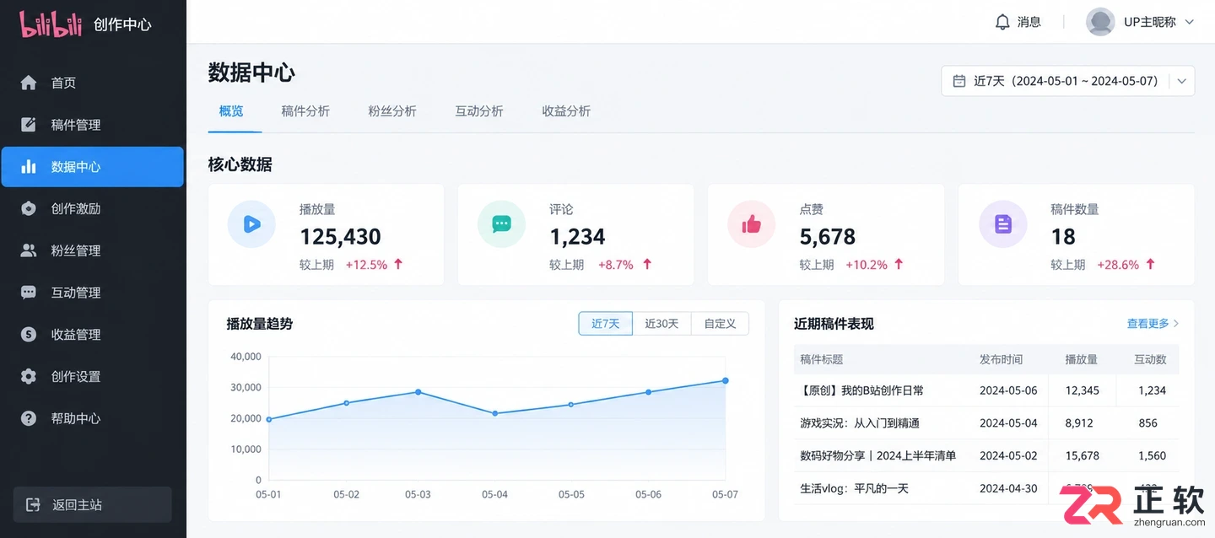The image size is (1215, 538).
Task: Click the notification bell icon
Action: [1002, 22]
